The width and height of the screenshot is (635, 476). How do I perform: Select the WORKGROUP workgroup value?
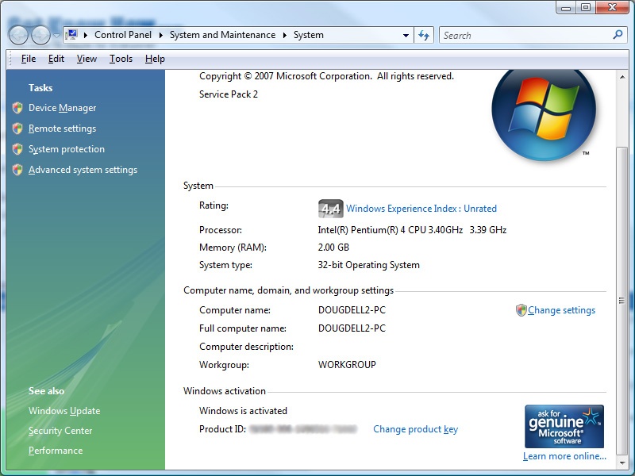click(347, 365)
